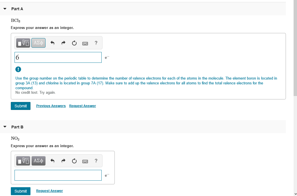This screenshot has width=297, height=196.
Task: Click the Part B heading label
Action: (x=17, y=127)
